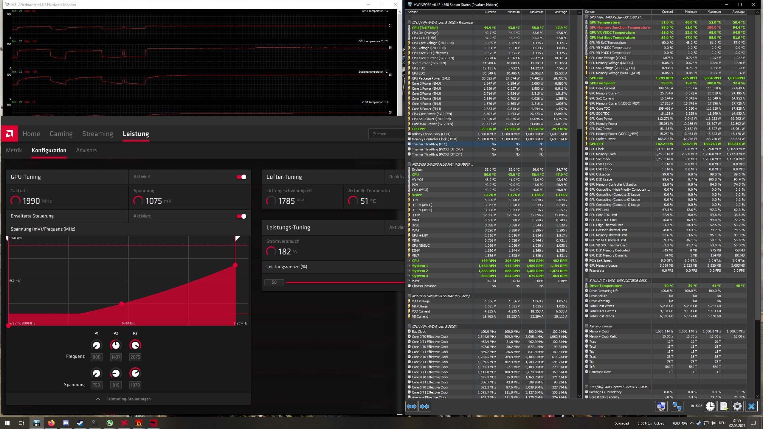The height and width of the screenshot is (429, 763).
Task: Click HWiNFO expand-columns arrows button
Action: pos(412,406)
